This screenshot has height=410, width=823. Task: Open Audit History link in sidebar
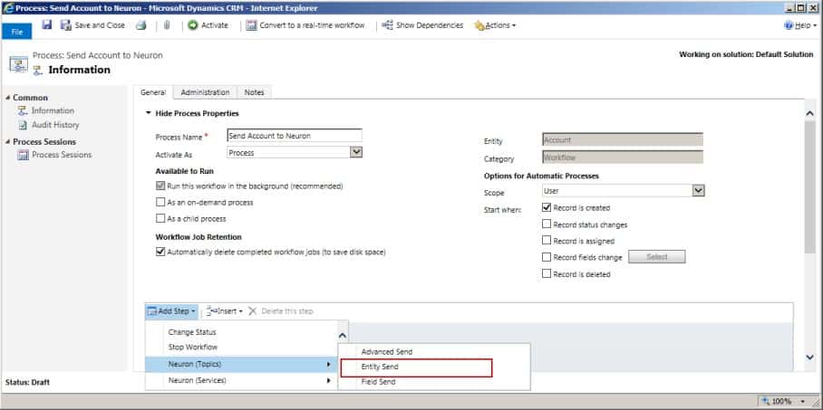pos(55,125)
